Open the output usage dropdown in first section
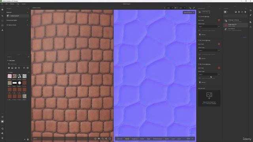The height and width of the screenshot is (142, 253). 209,26
